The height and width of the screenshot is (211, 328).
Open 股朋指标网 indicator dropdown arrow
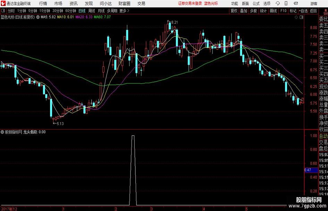(x=2, y=132)
